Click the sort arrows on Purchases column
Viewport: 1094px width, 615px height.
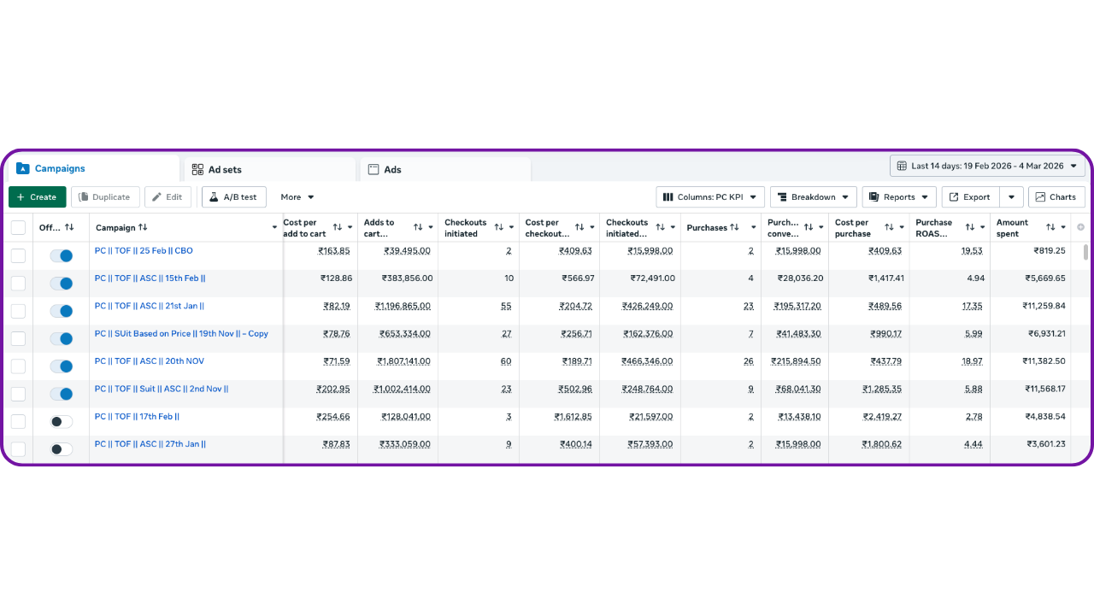pyautogui.click(x=734, y=228)
